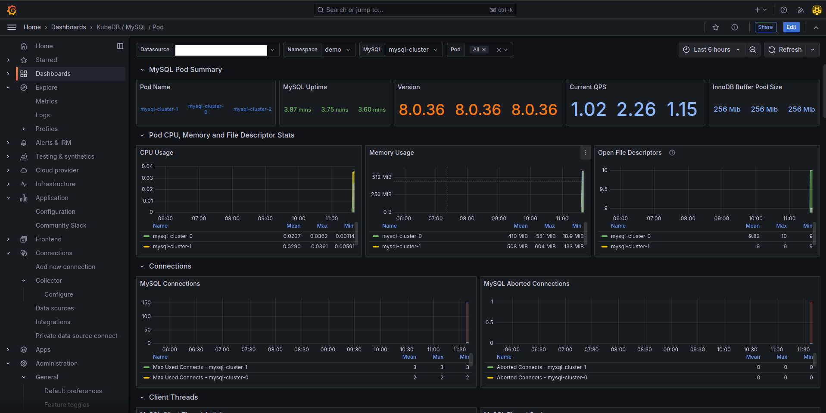Image resolution: width=826 pixels, height=413 pixels.
Task: Select Logs in the sidebar menu
Action: 43,115
